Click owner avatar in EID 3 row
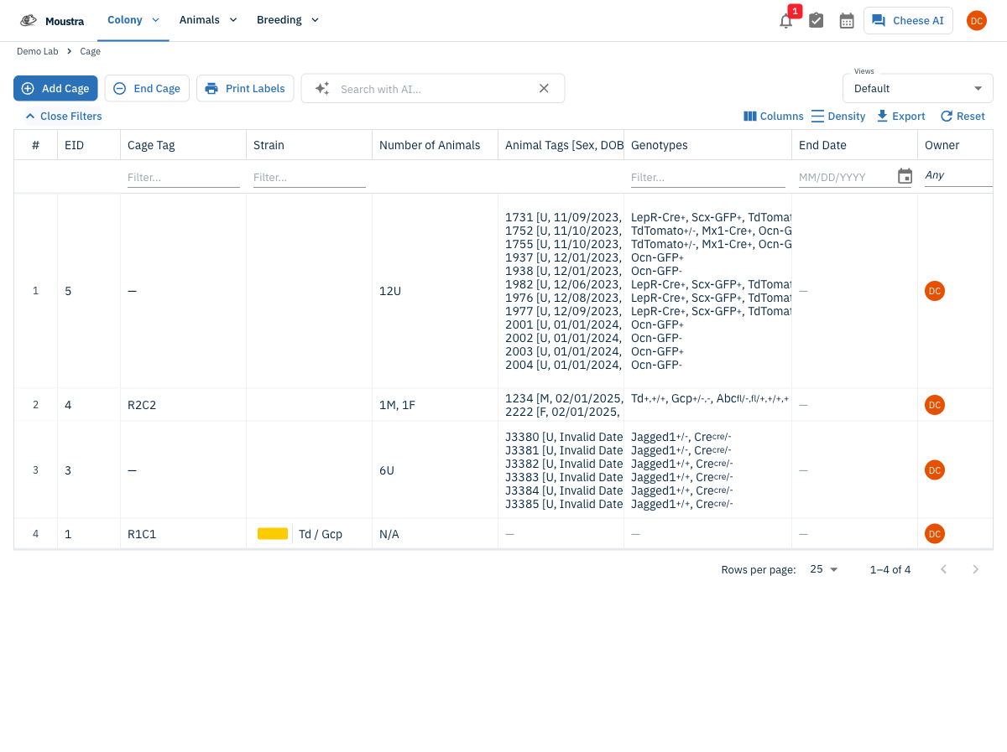This screenshot has height=752, width=1007. (935, 470)
